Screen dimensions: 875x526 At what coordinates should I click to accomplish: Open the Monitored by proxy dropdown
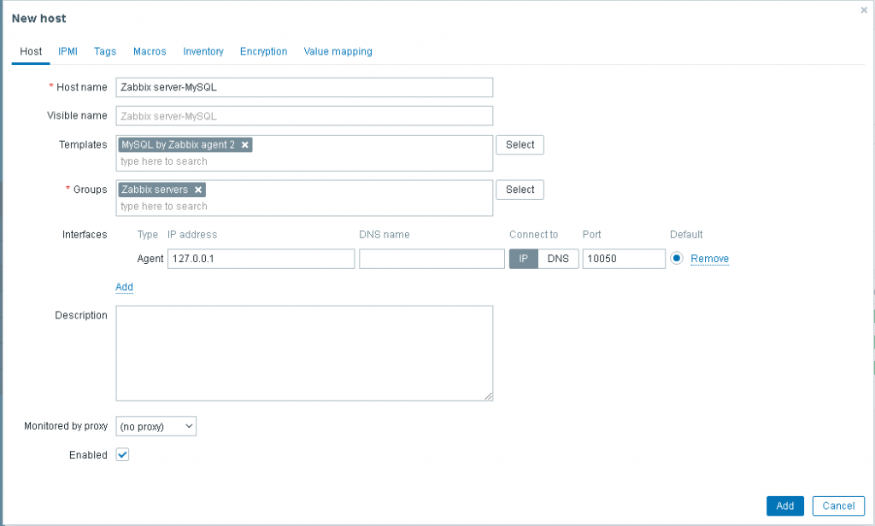click(156, 426)
